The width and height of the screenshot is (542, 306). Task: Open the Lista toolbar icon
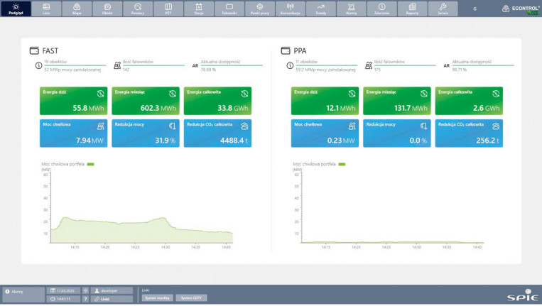coord(46,9)
